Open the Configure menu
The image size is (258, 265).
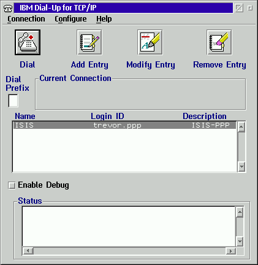tap(70, 19)
